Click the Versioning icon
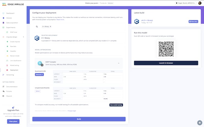 tap(3, 75)
